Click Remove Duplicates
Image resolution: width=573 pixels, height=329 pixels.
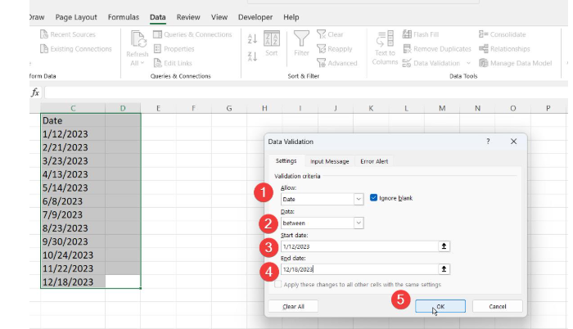coord(436,48)
